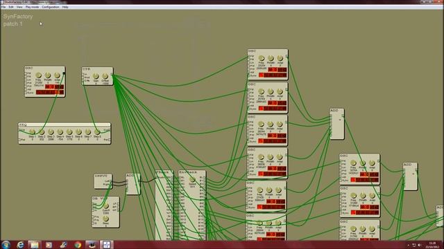Launch Internet Explorer from the taskbar

pyautogui.click(x=20, y=245)
